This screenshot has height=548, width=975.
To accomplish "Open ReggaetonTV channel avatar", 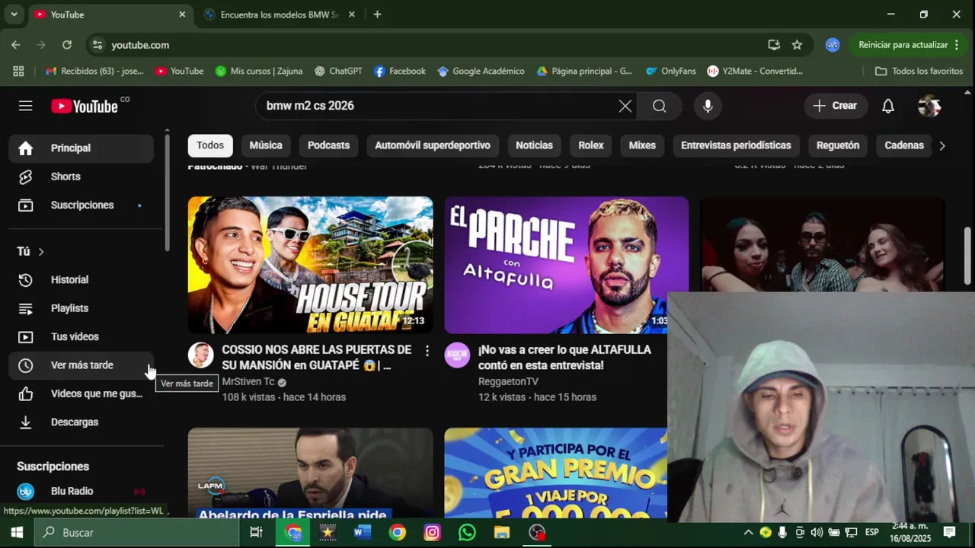I will 457,355.
